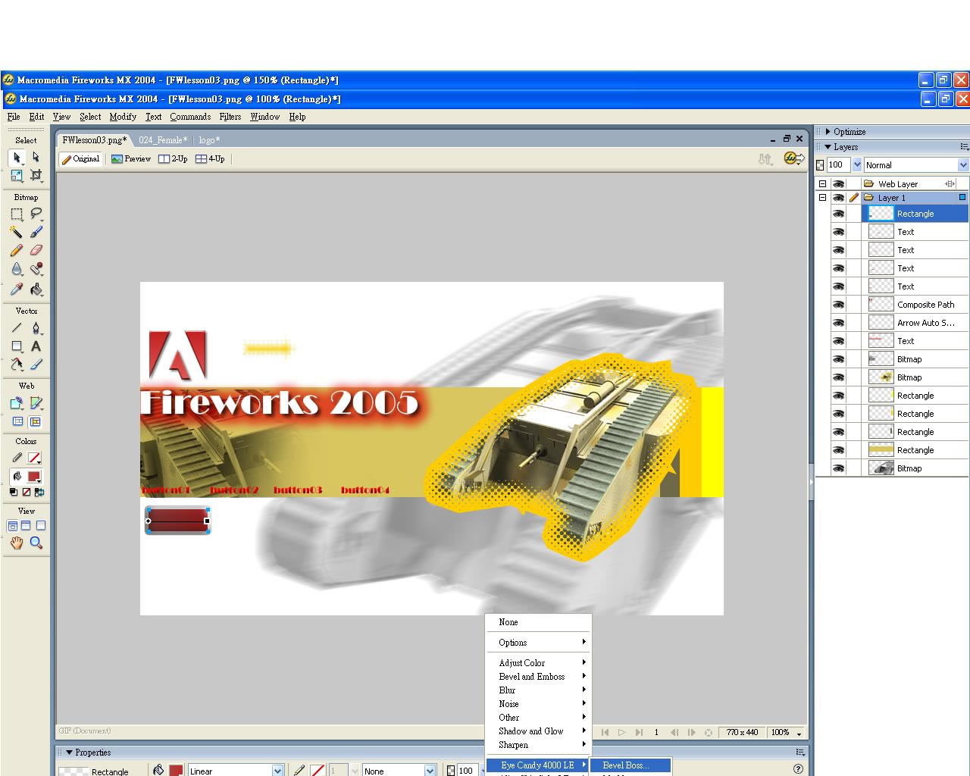Switch to Preview view
This screenshot has width=970, height=776.
[x=131, y=159]
